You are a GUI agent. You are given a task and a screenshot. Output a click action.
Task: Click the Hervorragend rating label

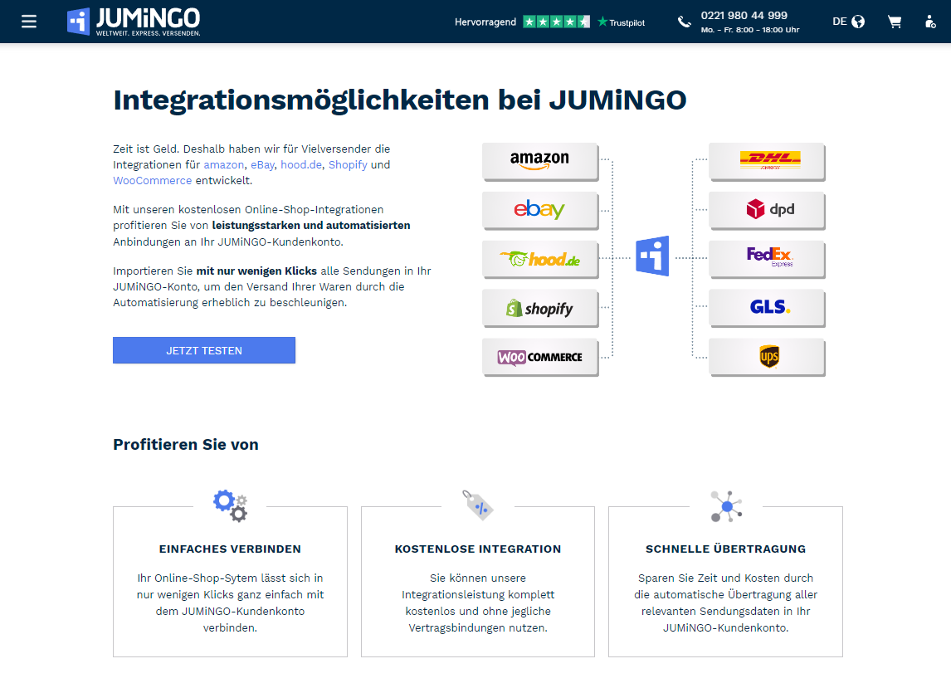click(485, 22)
